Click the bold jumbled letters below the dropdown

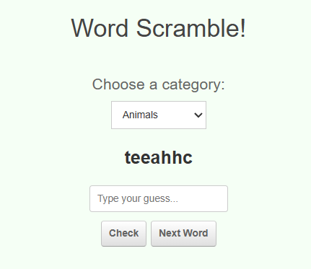point(159,157)
